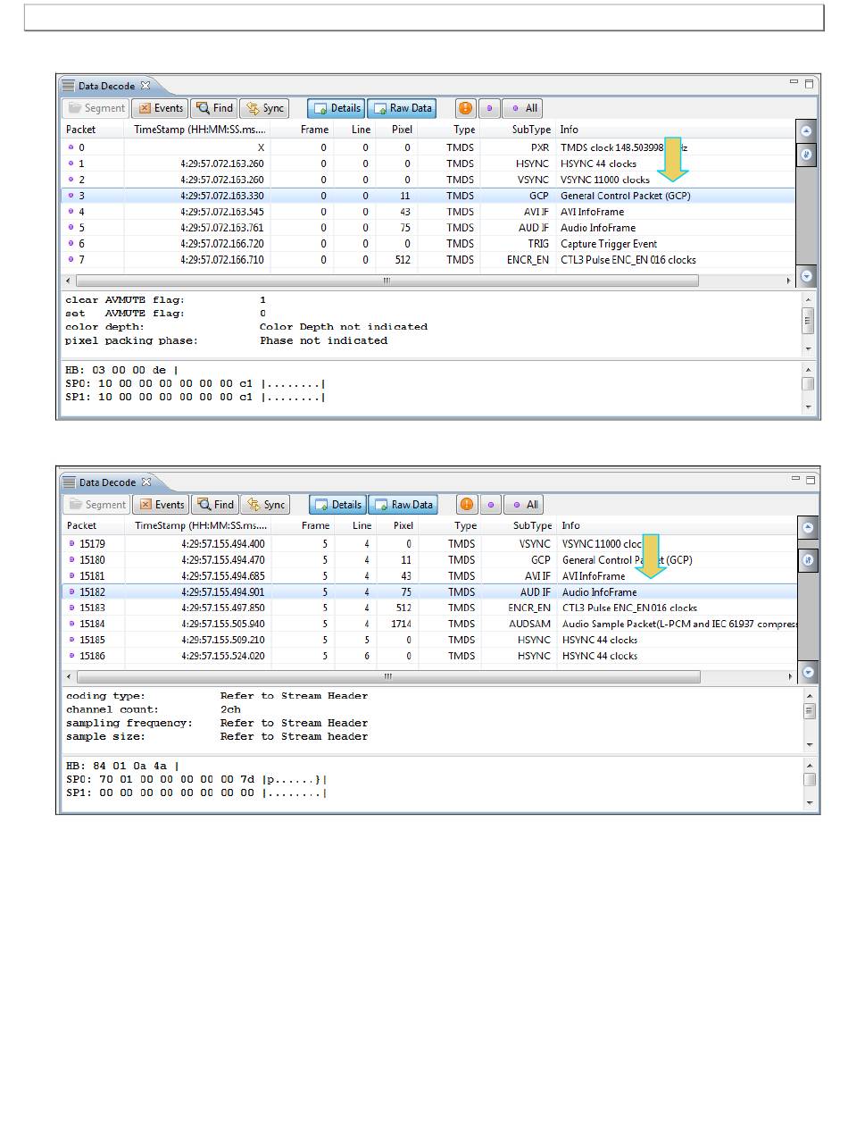Minimize the upper Data Decode panel
Screen dimensions: 848x1132
[794, 83]
